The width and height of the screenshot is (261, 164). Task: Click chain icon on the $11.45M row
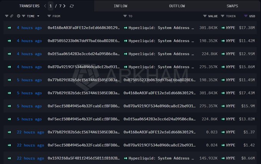click(9, 80)
